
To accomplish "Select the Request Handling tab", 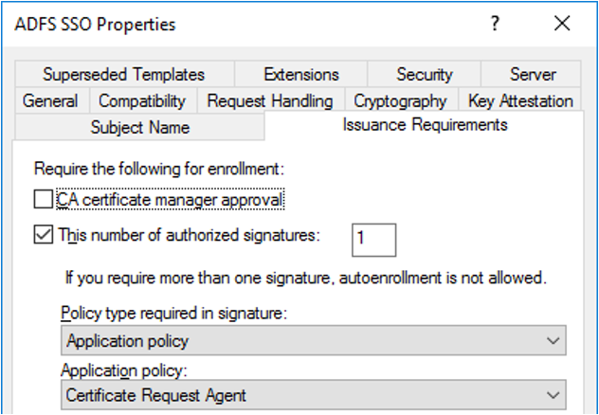I will (x=269, y=100).
